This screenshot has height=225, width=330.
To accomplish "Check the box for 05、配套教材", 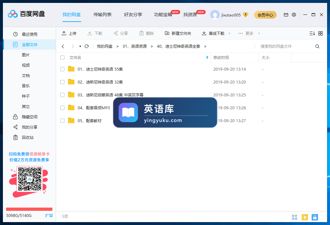I will point(62,121).
